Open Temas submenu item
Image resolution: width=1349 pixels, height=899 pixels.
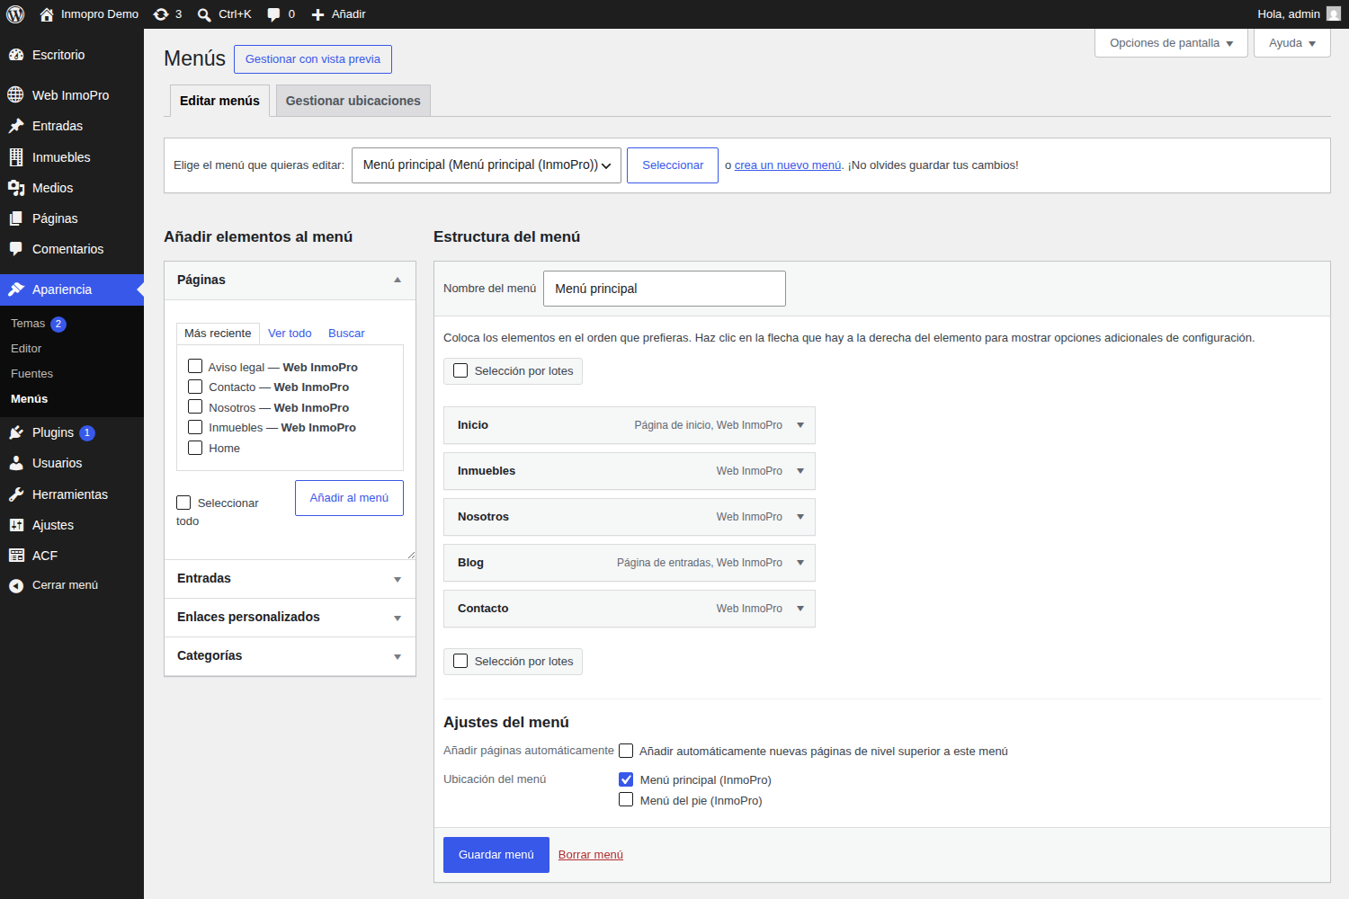(28, 324)
